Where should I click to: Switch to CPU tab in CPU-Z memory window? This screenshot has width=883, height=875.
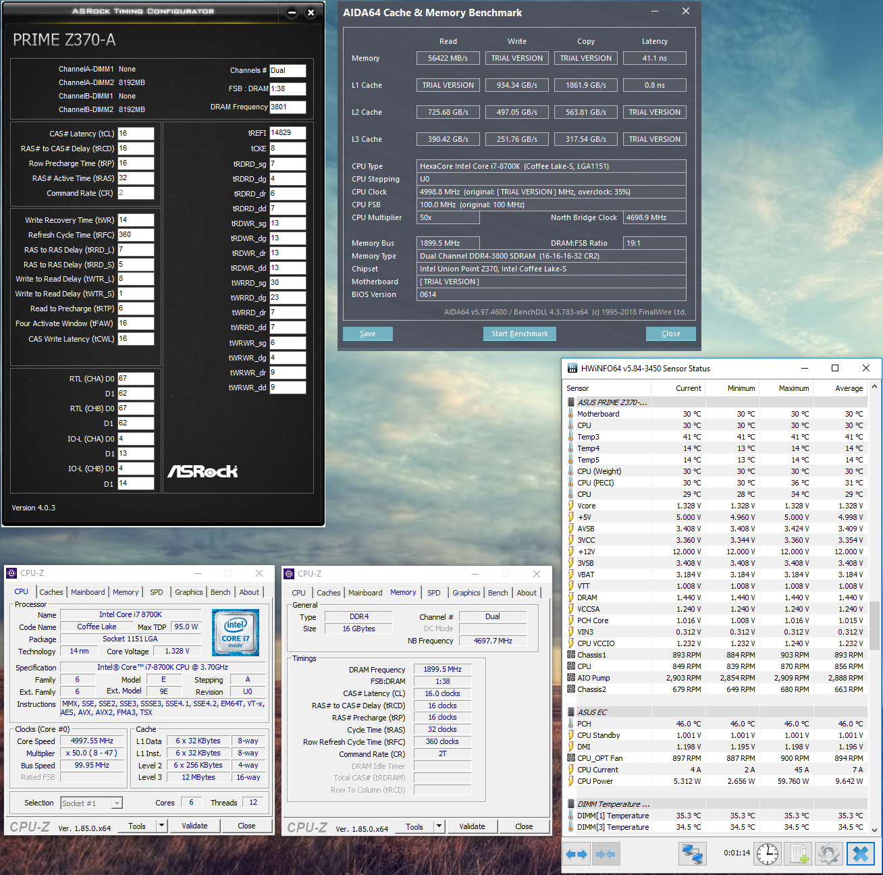[x=298, y=593]
